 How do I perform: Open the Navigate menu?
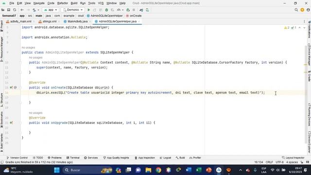pyautogui.click(x=39, y=3)
